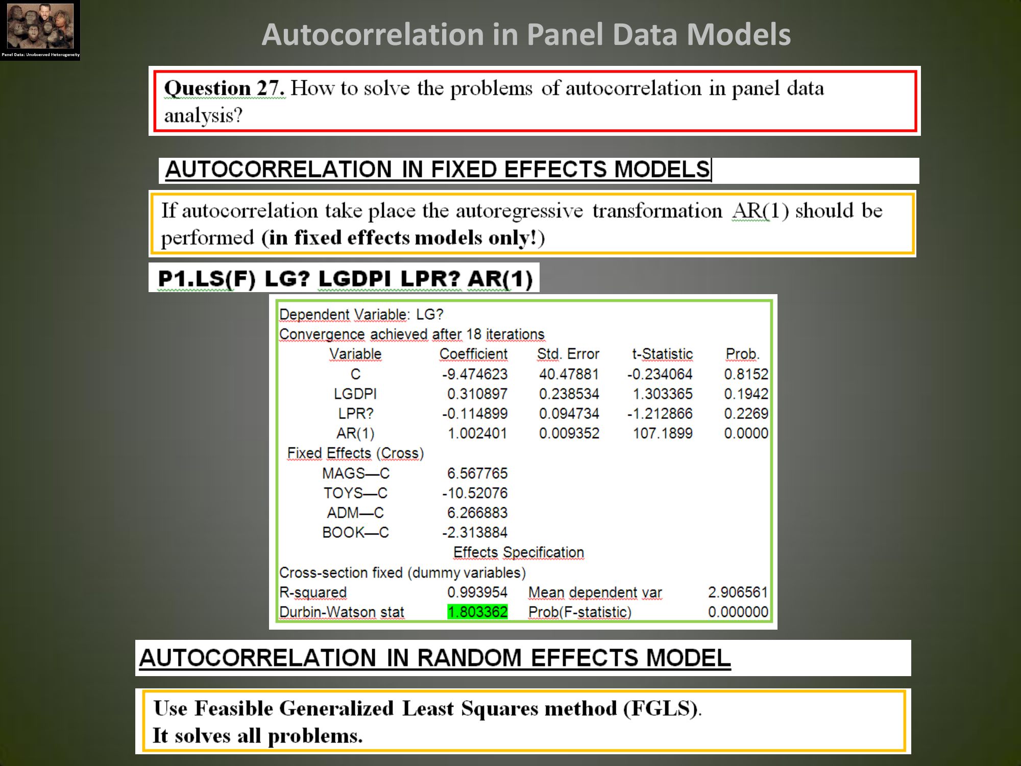Click the green-highlighted Durbin-Watson value 1.803362

pyautogui.click(x=477, y=612)
